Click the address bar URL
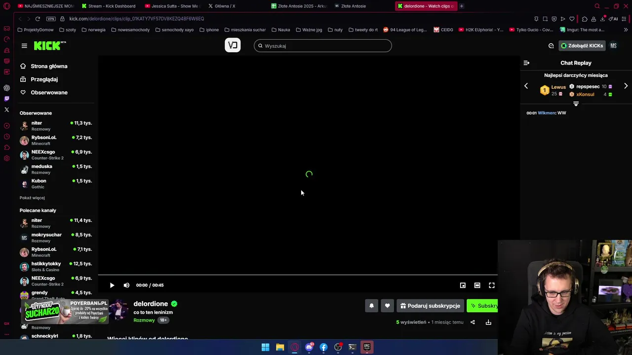The image size is (632, 355). click(x=137, y=19)
